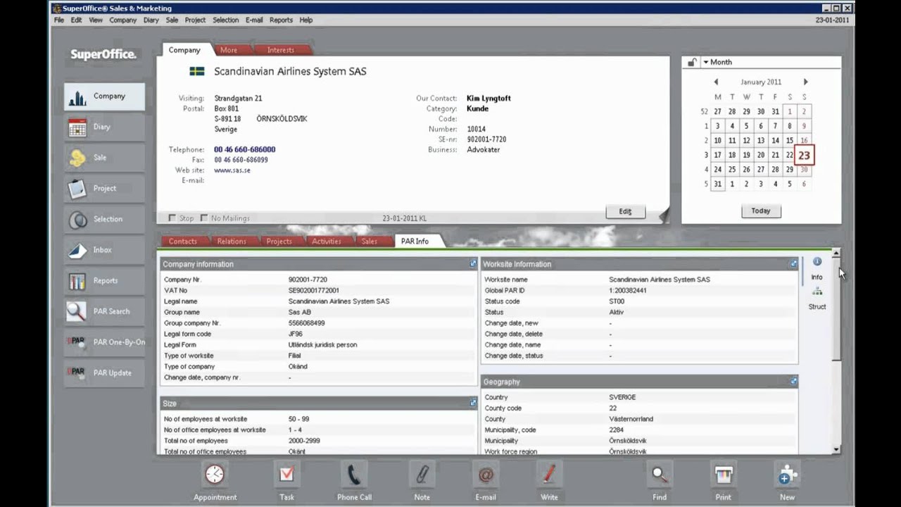Click telephone number 00 46 660-686000

tap(245, 149)
